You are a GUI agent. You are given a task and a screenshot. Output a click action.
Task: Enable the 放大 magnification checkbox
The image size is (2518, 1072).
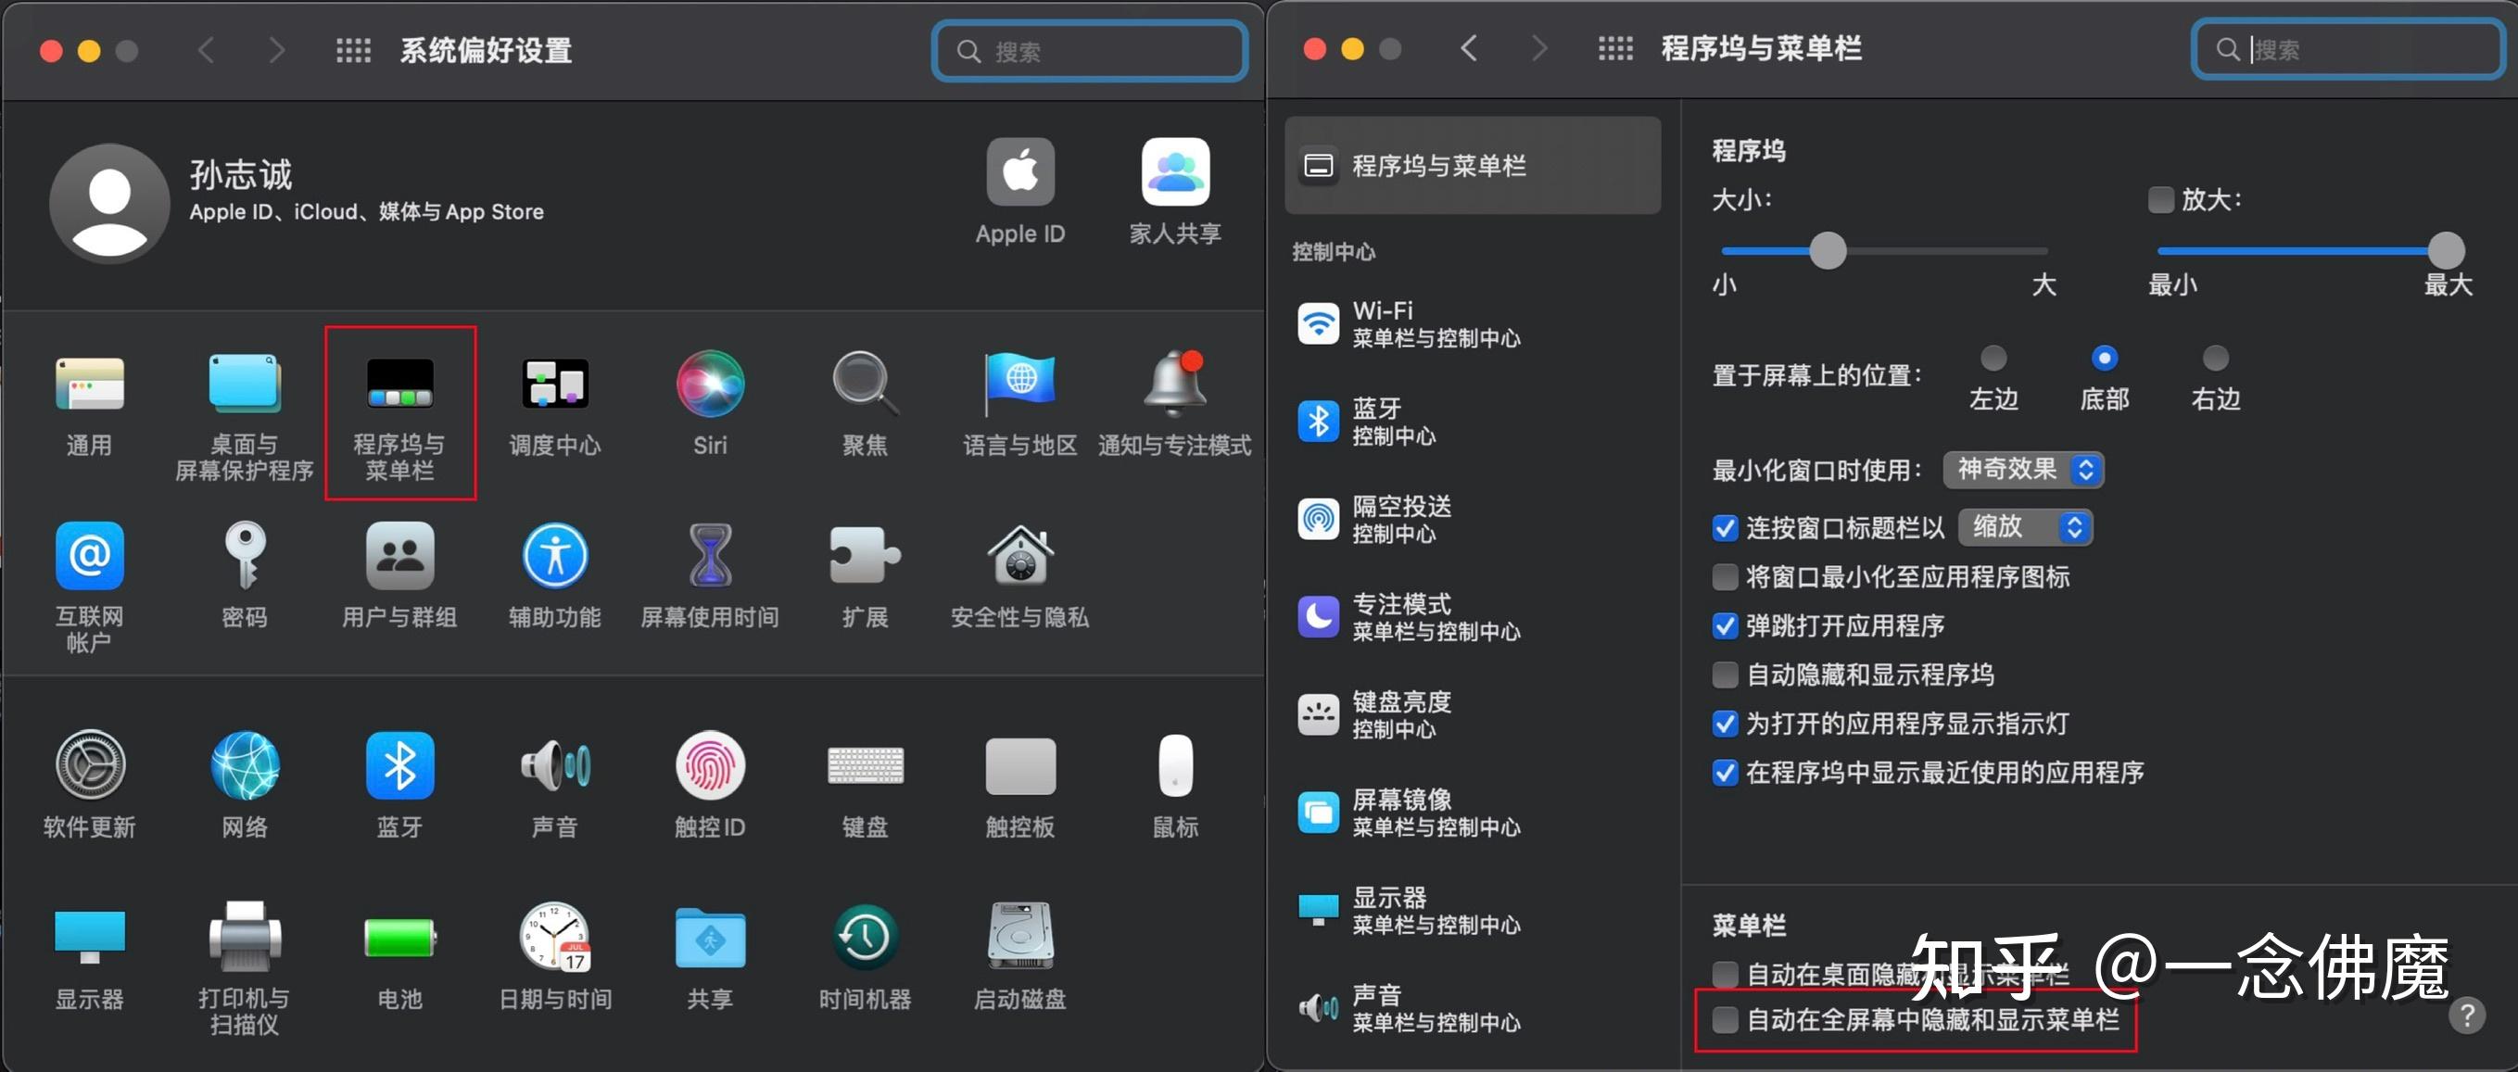pyautogui.click(x=2160, y=199)
